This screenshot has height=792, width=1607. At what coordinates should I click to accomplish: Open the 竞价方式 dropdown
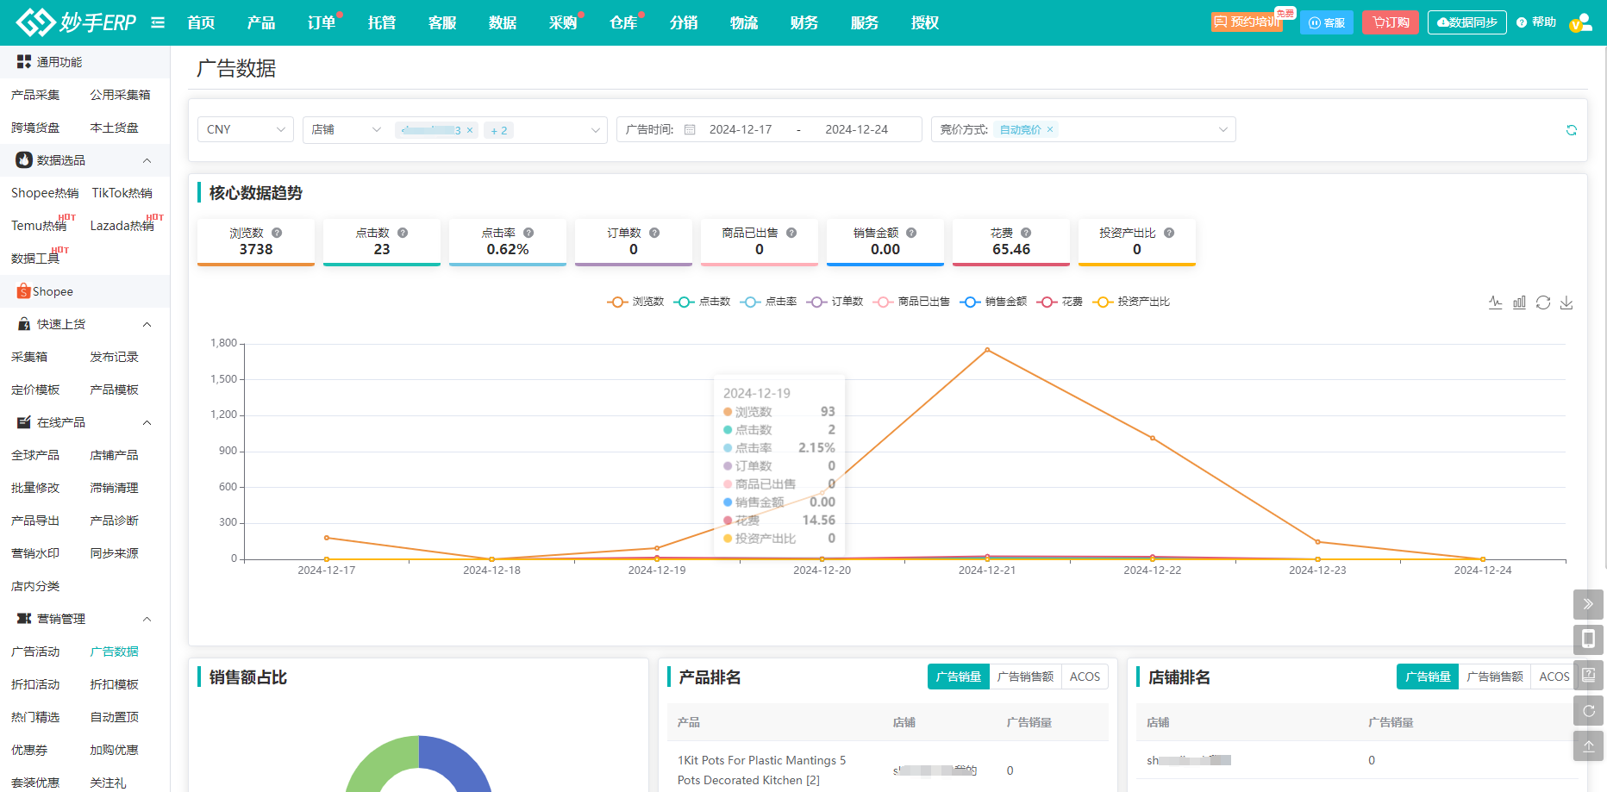tap(1084, 129)
